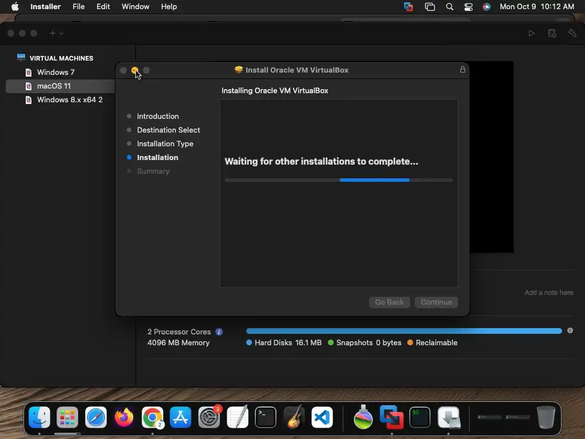Click the Installation Type step
This screenshot has height=439, width=585.
(x=165, y=143)
